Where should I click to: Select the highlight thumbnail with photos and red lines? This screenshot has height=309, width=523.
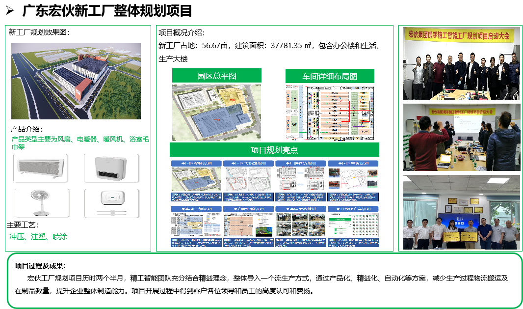point(353,179)
